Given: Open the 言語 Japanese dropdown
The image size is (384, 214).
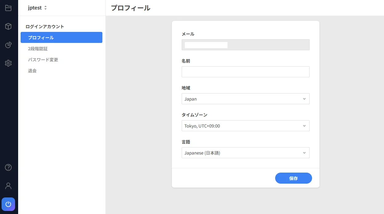Looking at the screenshot, I should 246,153.
